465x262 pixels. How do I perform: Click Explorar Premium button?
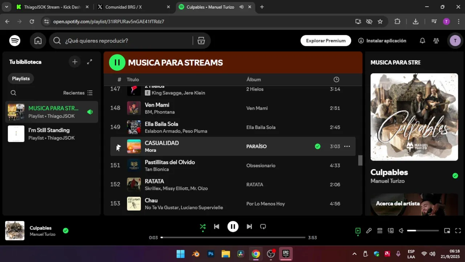pyautogui.click(x=326, y=41)
